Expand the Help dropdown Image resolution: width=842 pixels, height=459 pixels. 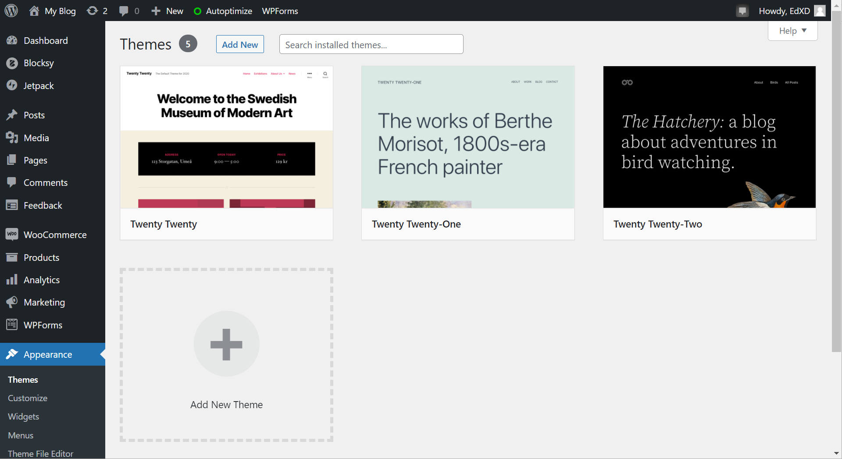coord(793,31)
